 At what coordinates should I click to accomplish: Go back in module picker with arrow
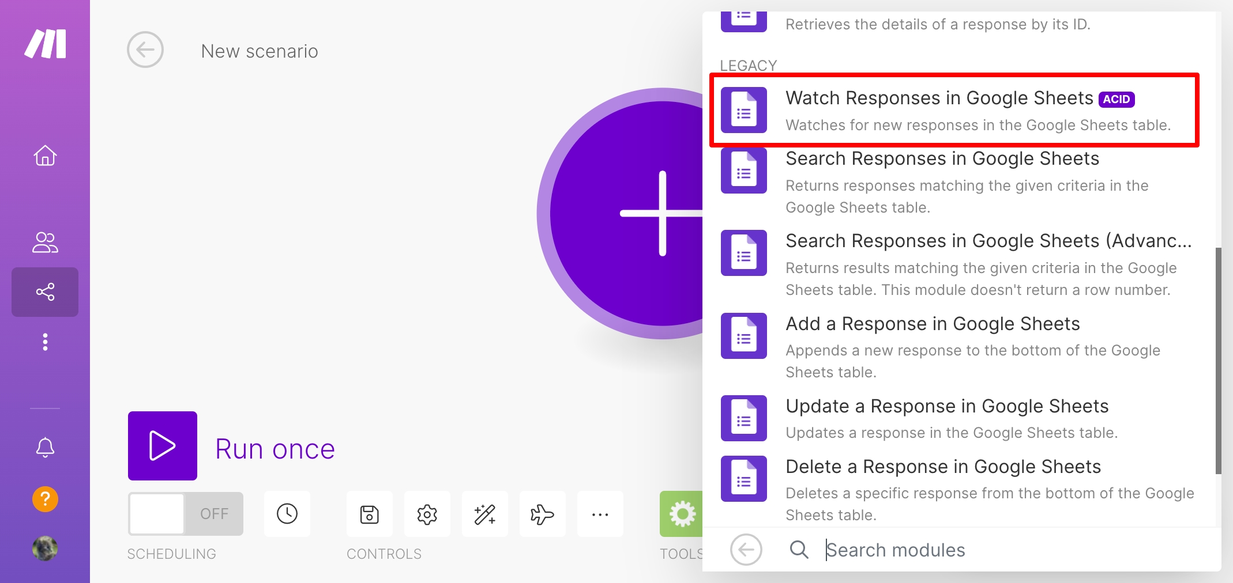click(x=746, y=550)
